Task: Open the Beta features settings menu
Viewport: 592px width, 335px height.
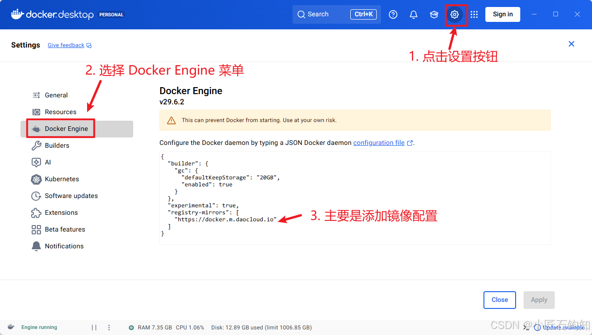Action: tap(77, 229)
